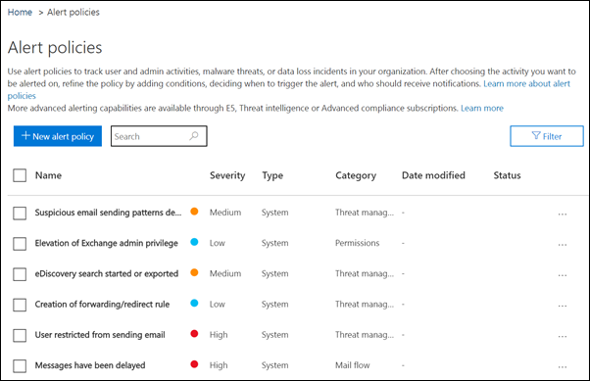This screenshot has height=381, width=590.
Task: Open User restricted from sending email policy name
Action: pyautogui.click(x=100, y=335)
